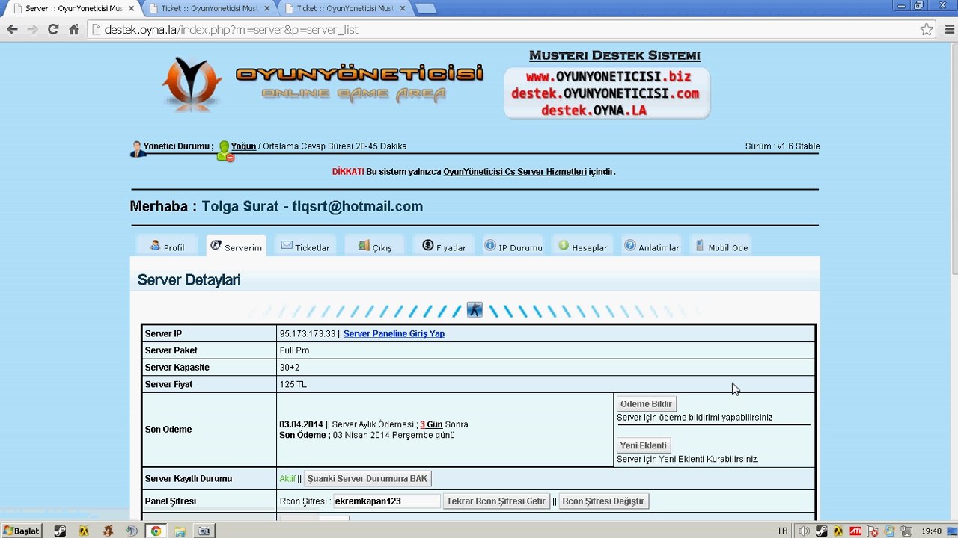Bookmark this page with the star icon
The image size is (958, 538).
(x=927, y=30)
